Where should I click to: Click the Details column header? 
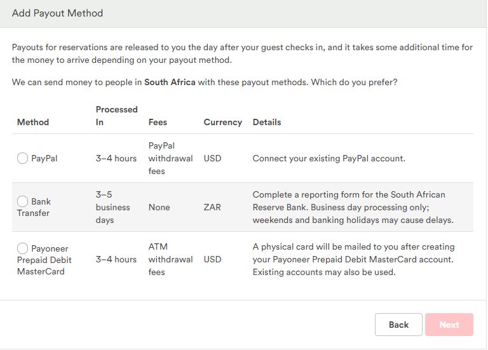pyautogui.click(x=267, y=122)
